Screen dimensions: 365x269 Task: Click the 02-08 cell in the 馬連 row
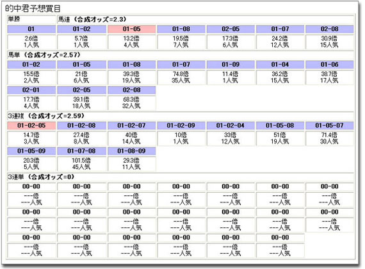point(330,29)
